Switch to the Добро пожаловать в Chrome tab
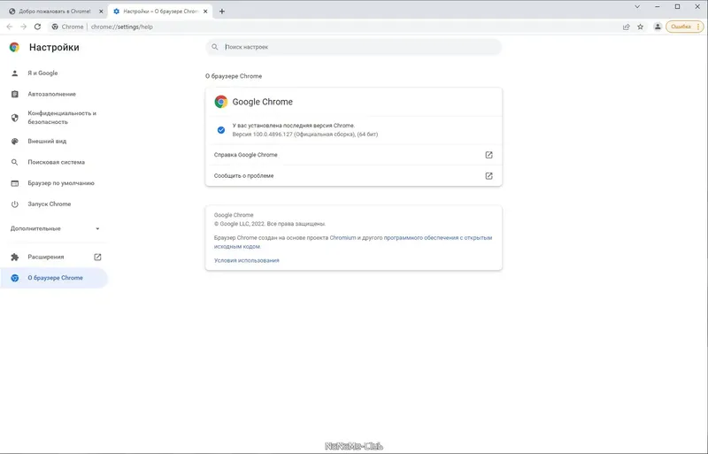Screen dimensions: 708x454 click(55, 12)
